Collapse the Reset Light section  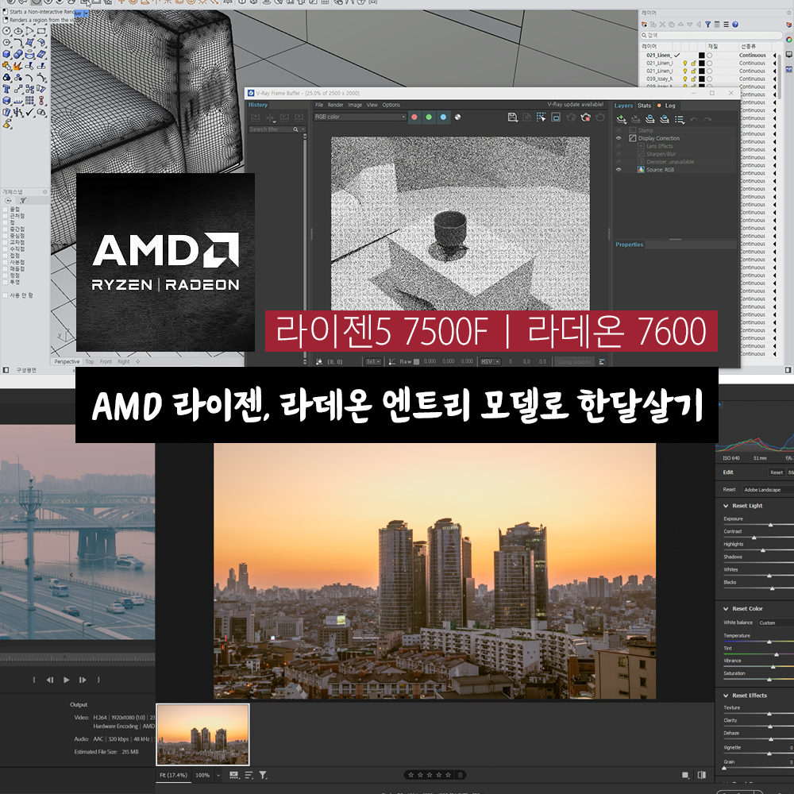coord(727,506)
